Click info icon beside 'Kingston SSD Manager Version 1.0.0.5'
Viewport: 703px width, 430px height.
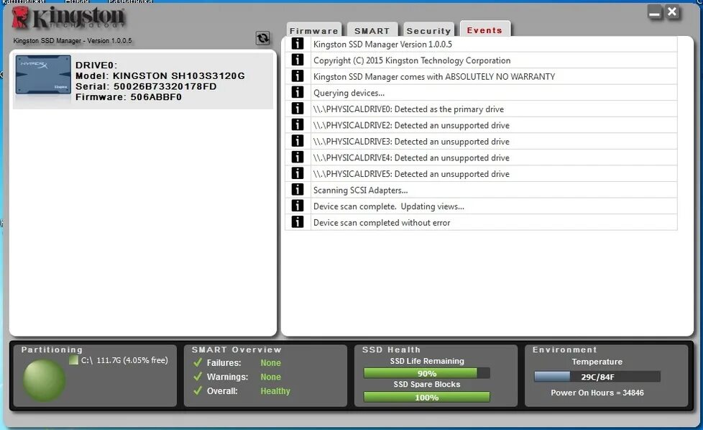(x=298, y=44)
